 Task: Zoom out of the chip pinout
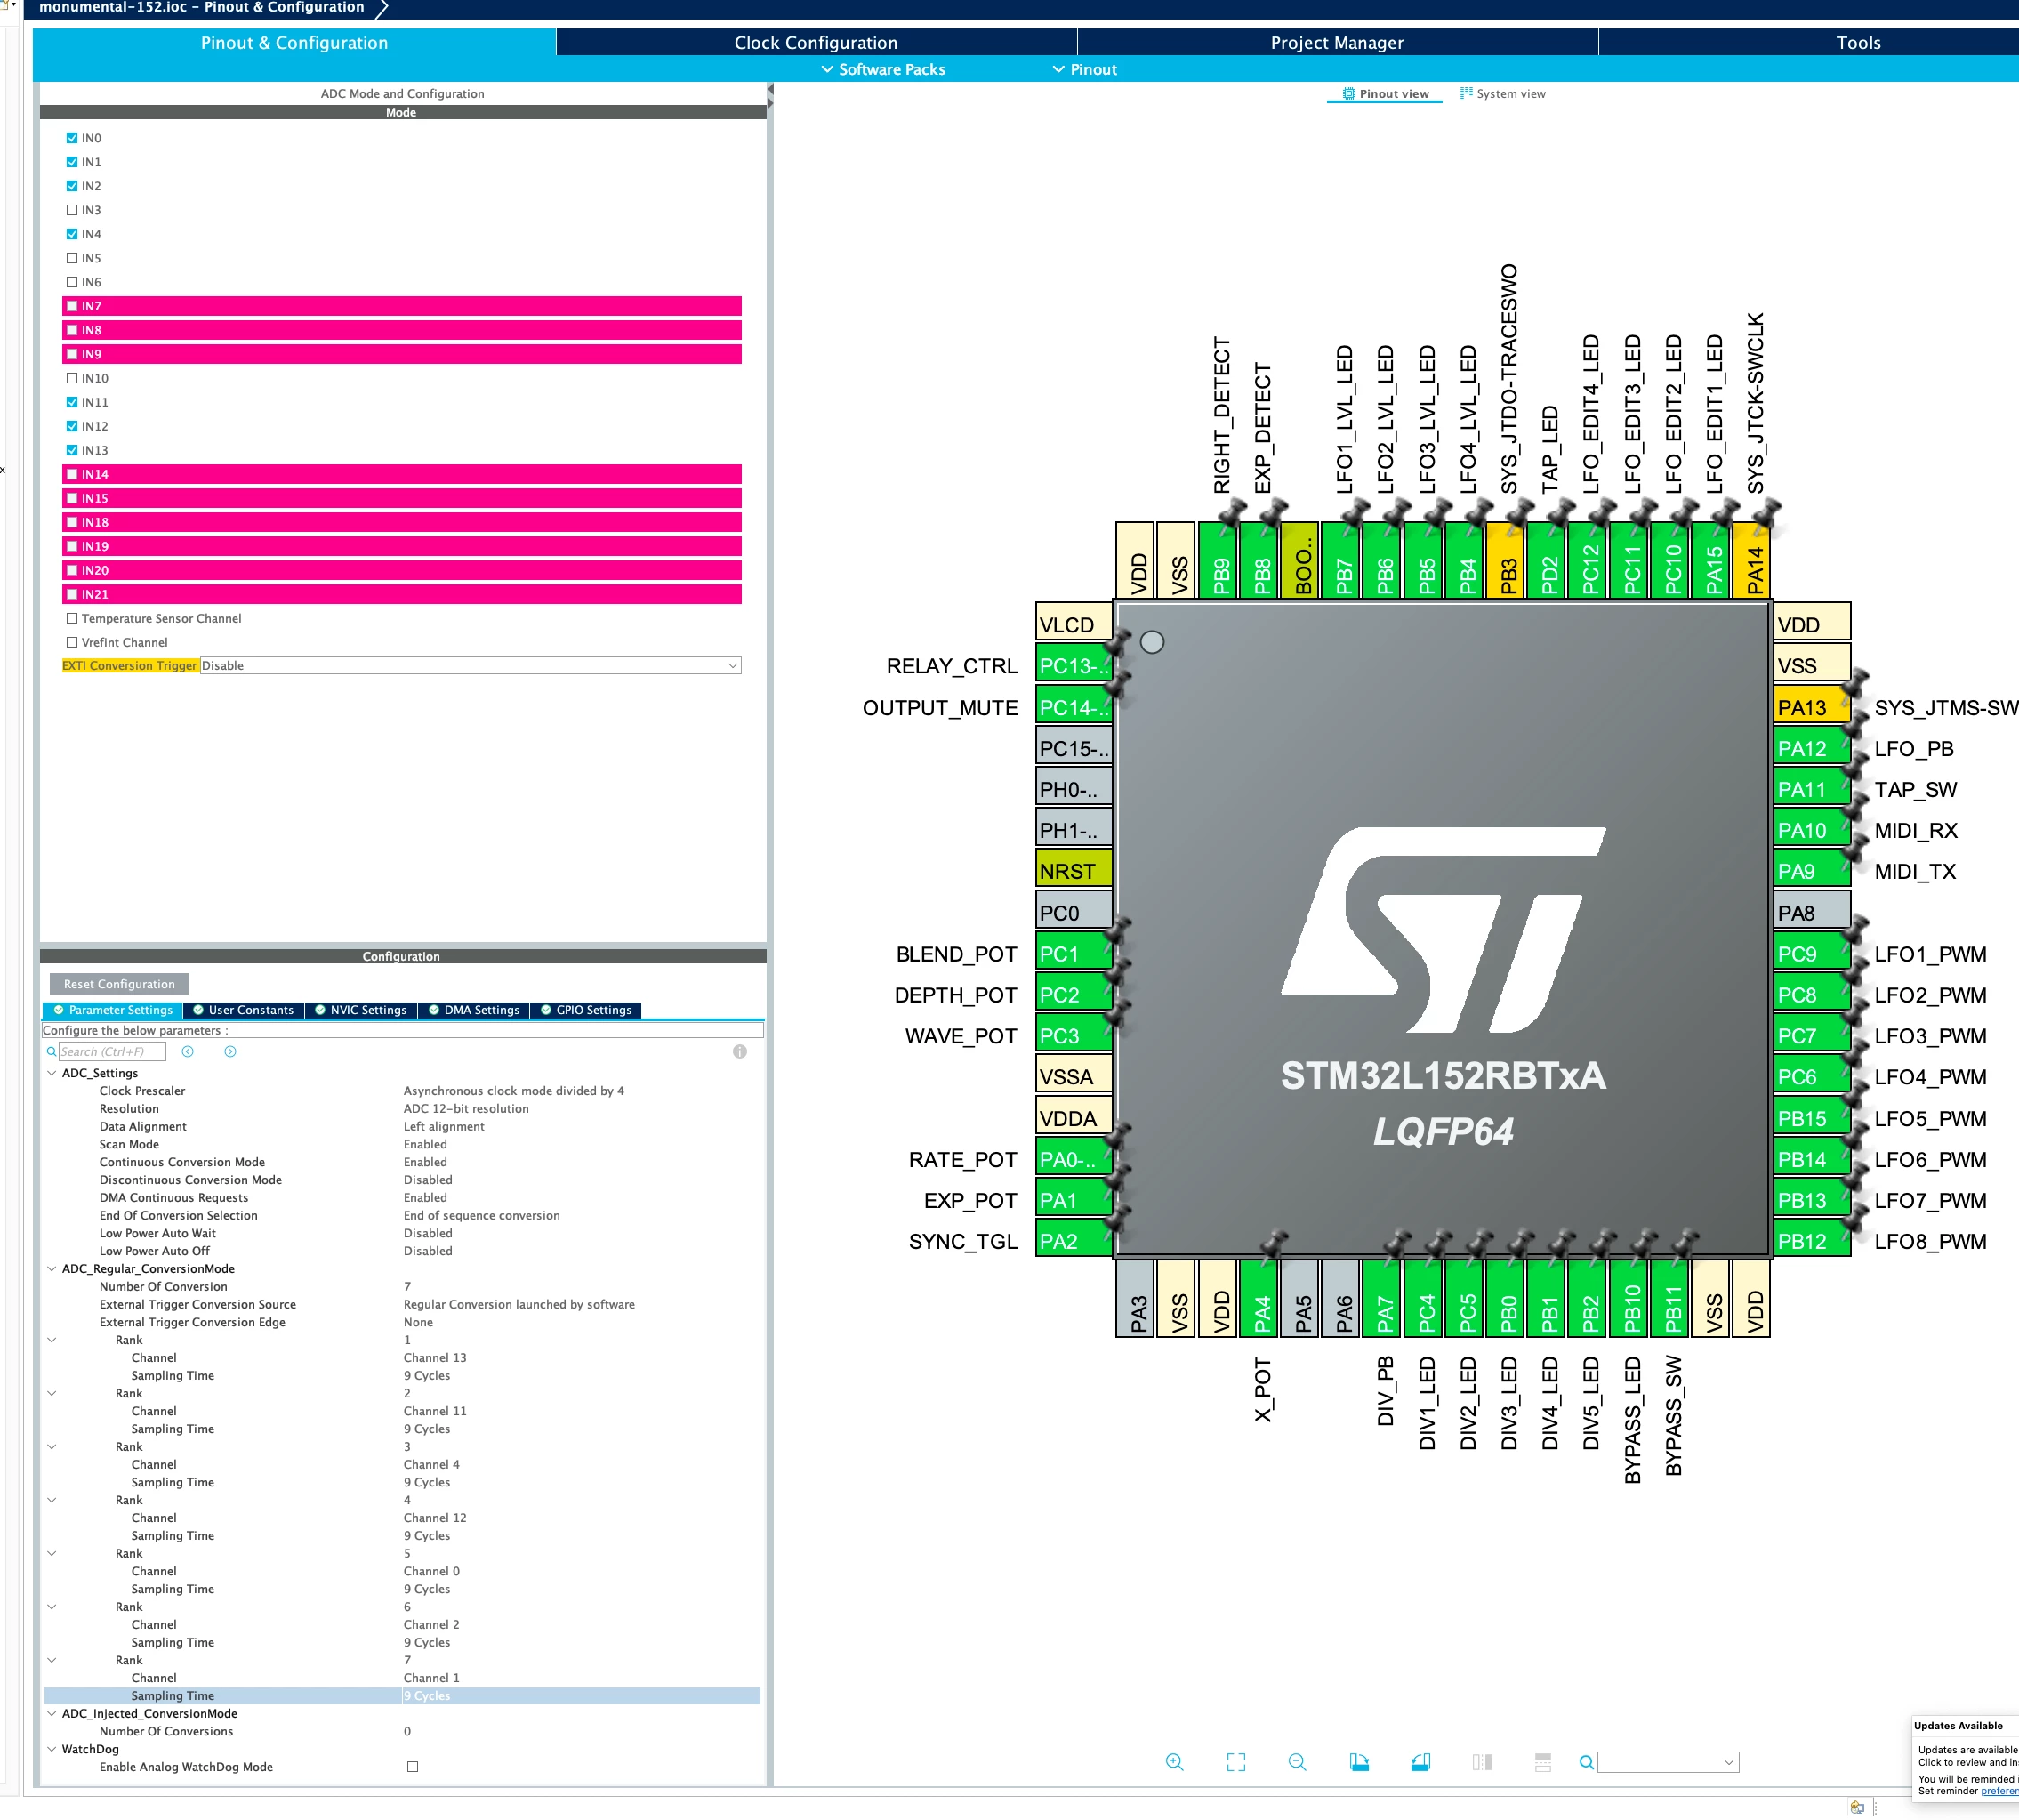point(1297,1762)
